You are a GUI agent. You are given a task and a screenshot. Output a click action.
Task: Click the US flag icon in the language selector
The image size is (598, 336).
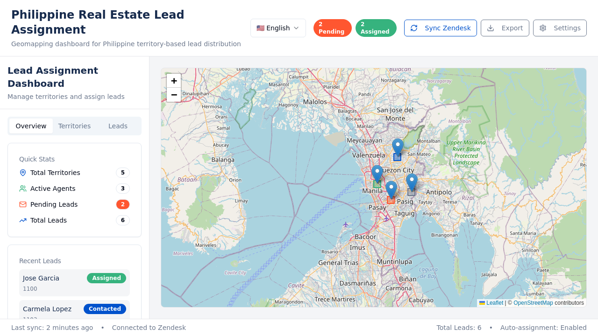point(260,28)
